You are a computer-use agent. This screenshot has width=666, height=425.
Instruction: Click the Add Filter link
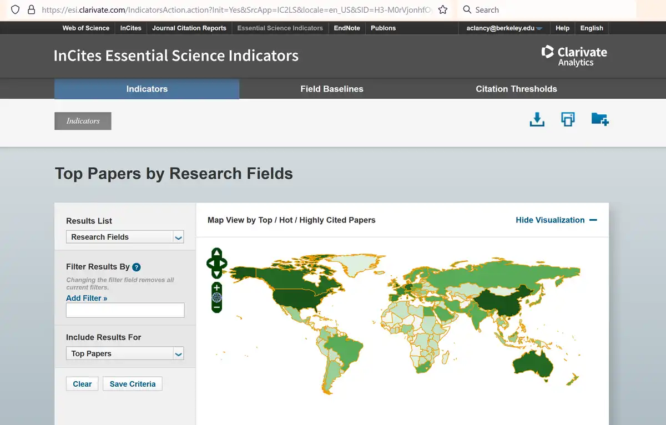[x=87, y=298]
